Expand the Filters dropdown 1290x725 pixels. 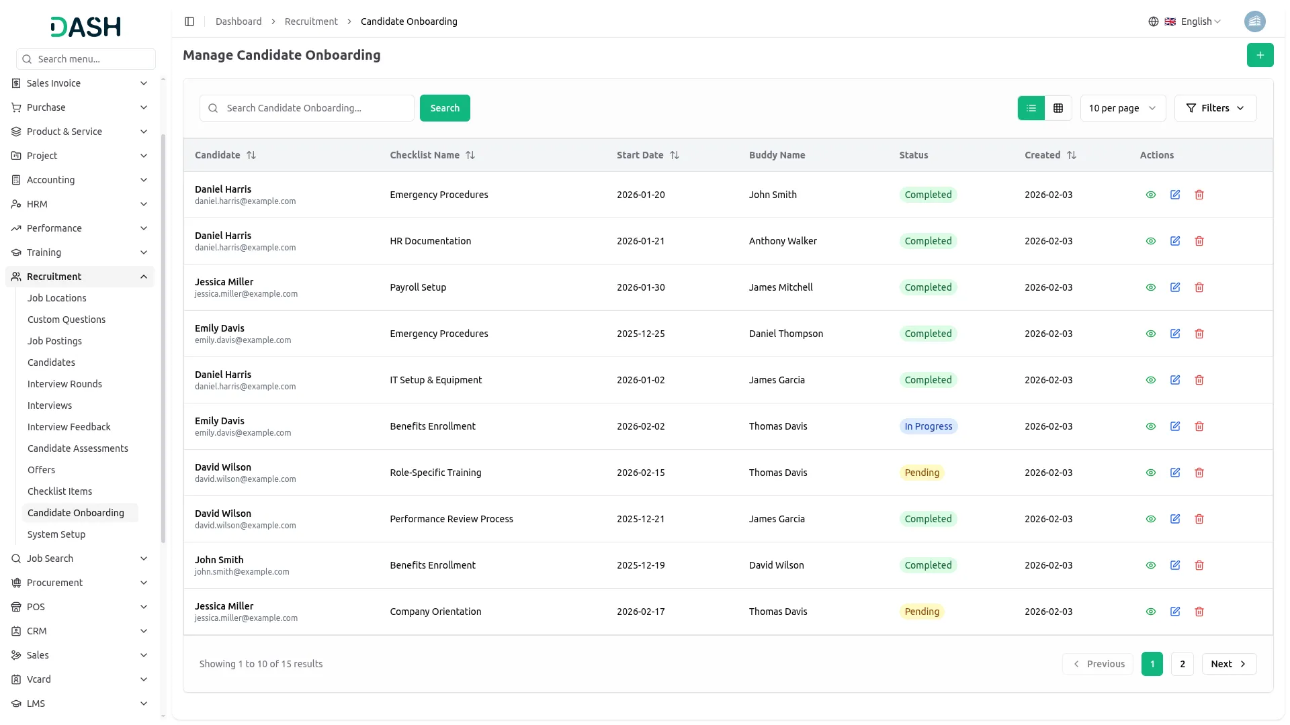tap(1215, 108)
